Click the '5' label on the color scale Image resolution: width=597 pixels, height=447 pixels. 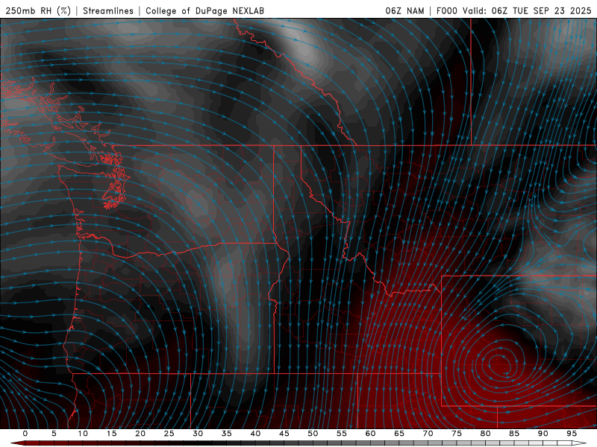pos(54,434)
